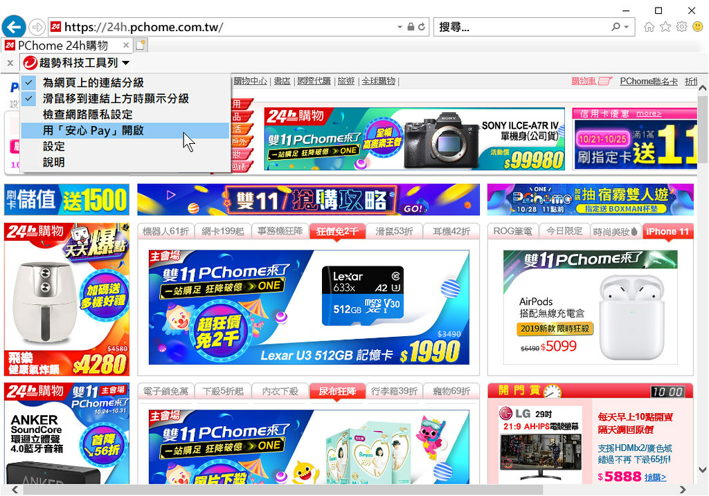Collapse the 趨勢科技工具列 dropdown menu

point(126,63)
